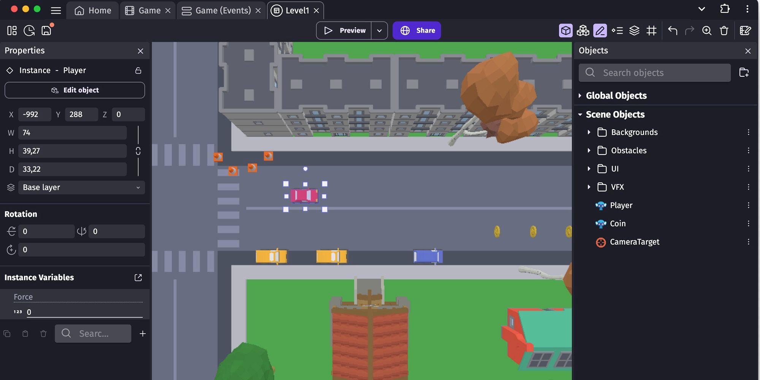Screen dimensions: 760x380
Task: Open the Coin object options menu
Action: point(748,223)
